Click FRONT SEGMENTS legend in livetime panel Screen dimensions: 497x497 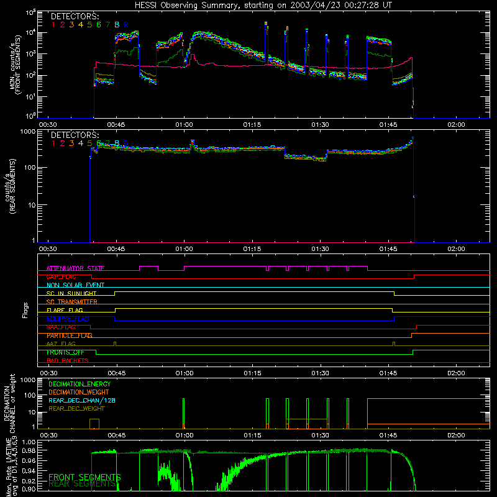click(84, 477)
